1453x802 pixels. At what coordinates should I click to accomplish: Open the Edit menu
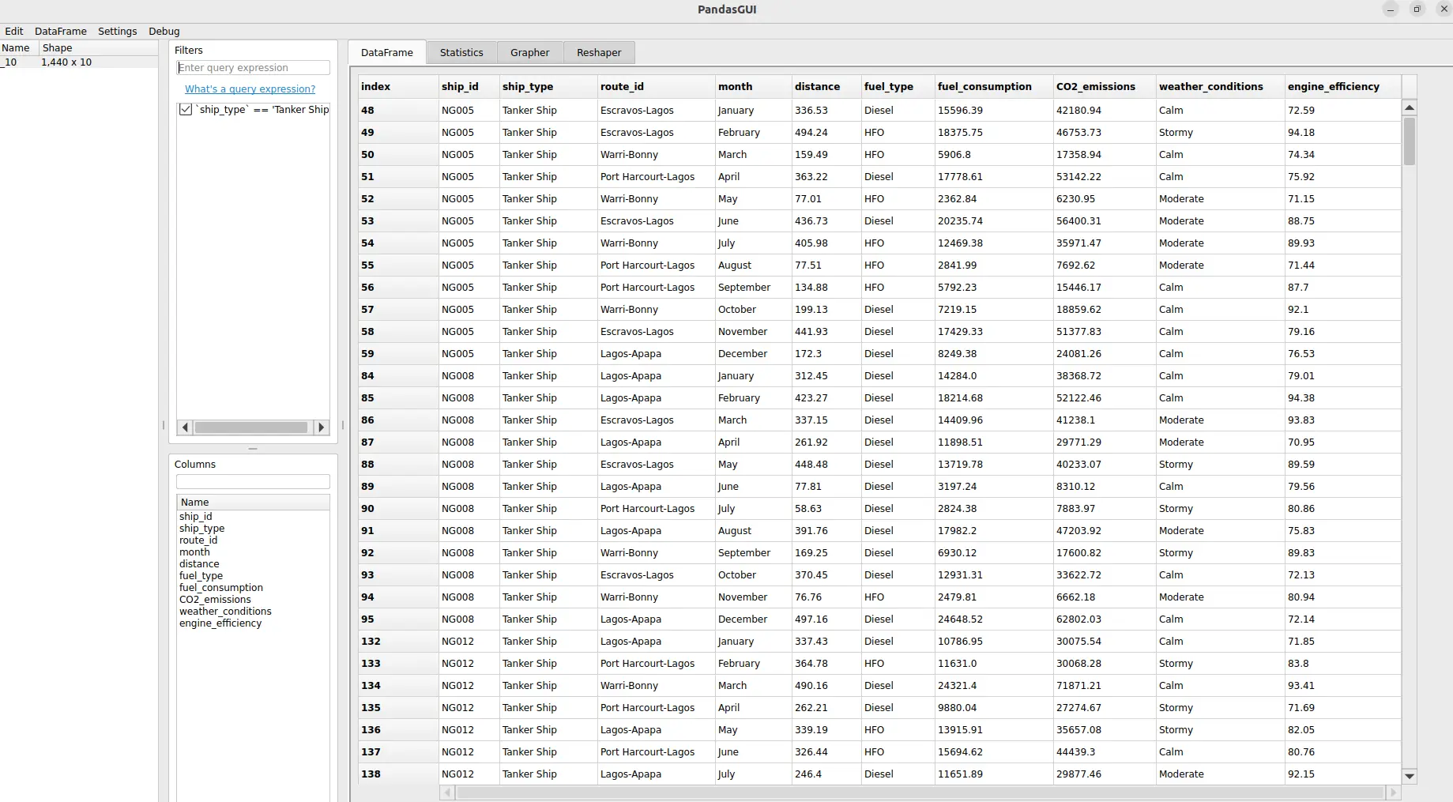(x=14, y=32)
